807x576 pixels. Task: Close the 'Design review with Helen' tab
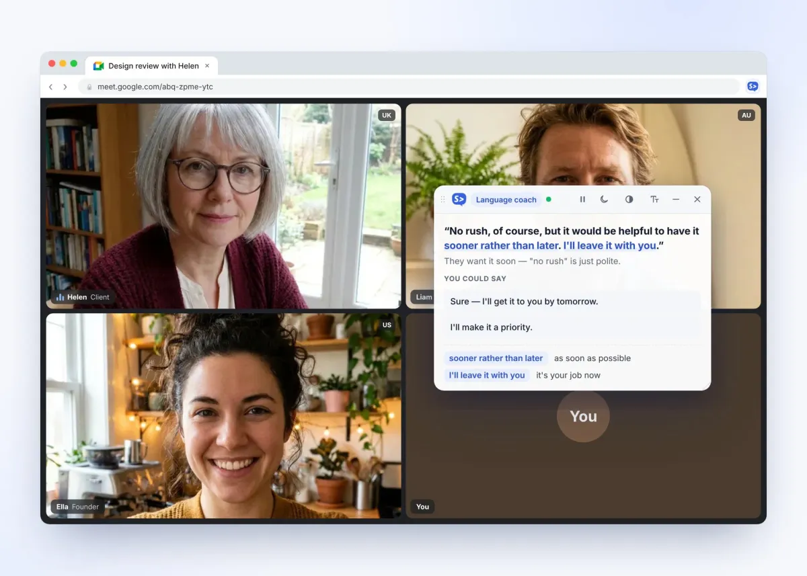[x=207, y=66]
